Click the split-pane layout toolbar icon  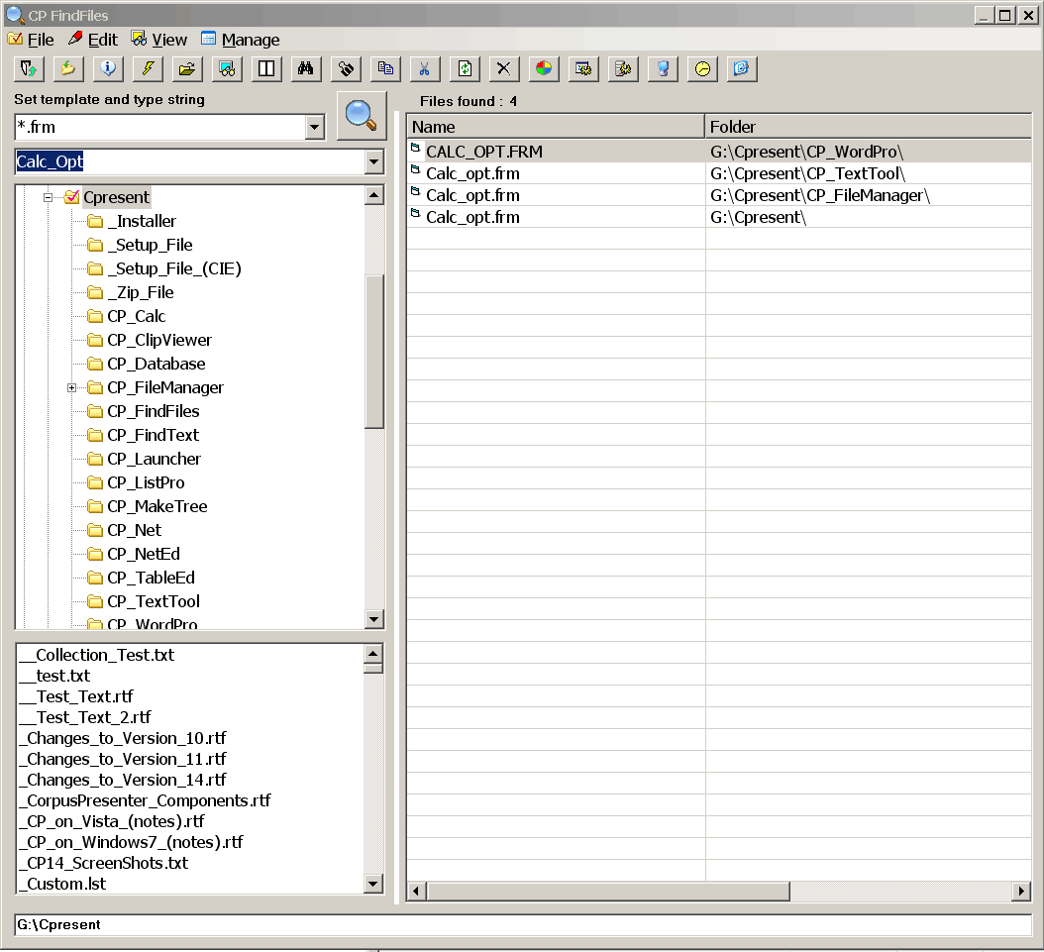[x=266, y=68]
